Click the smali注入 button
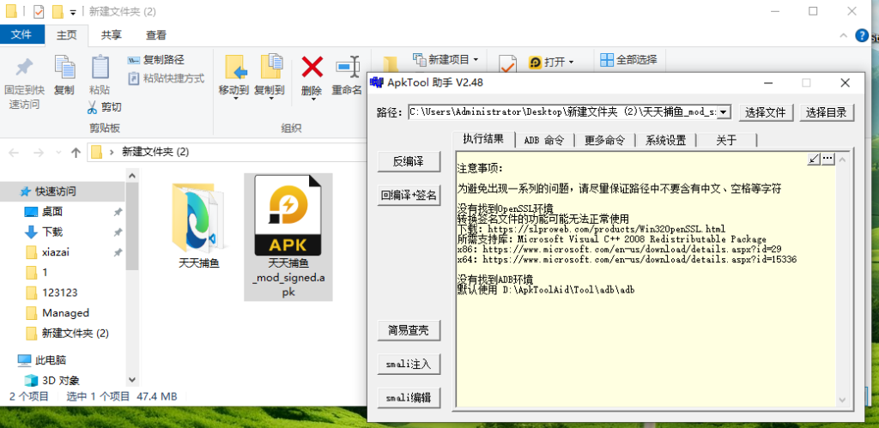879x428 pixels. click(x=408, y=365)
